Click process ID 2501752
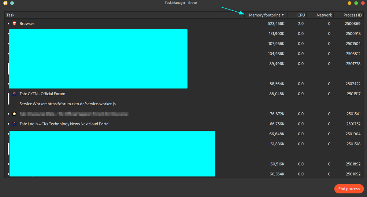 click(354, 124)
